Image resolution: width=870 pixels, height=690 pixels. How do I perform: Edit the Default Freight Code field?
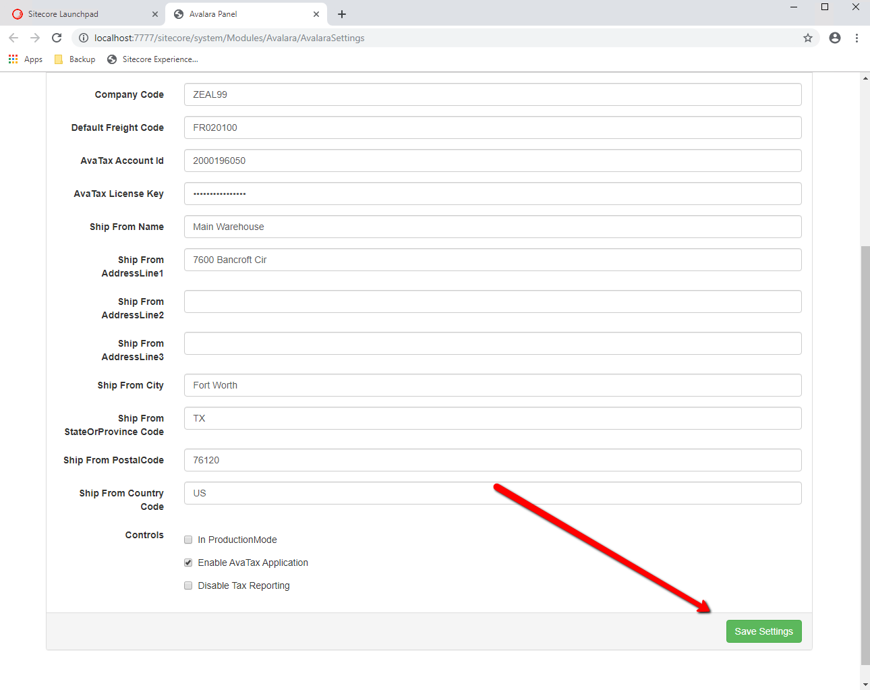pos(492,127)
